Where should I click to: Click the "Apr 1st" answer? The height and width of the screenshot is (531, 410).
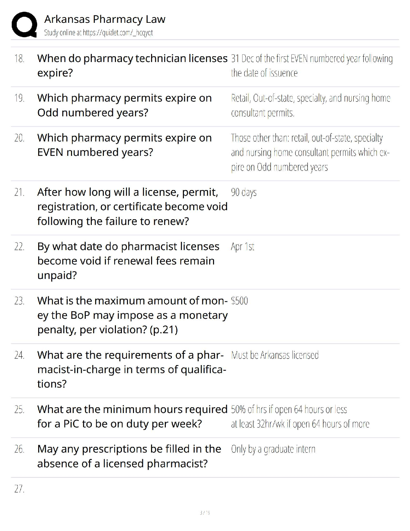coord(243,247)
